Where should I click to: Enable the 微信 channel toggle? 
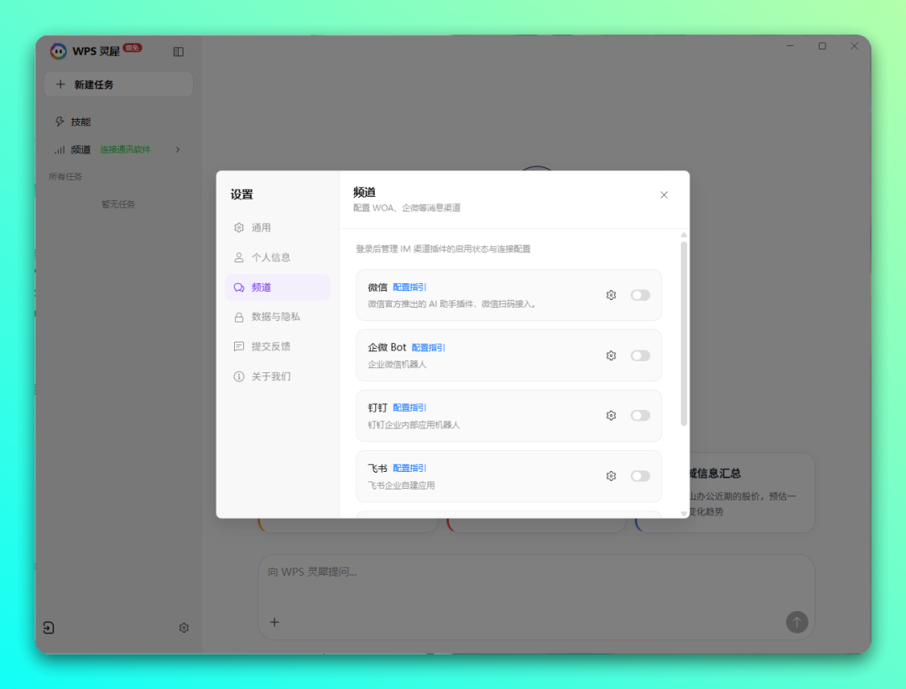(x=640, y=294)
